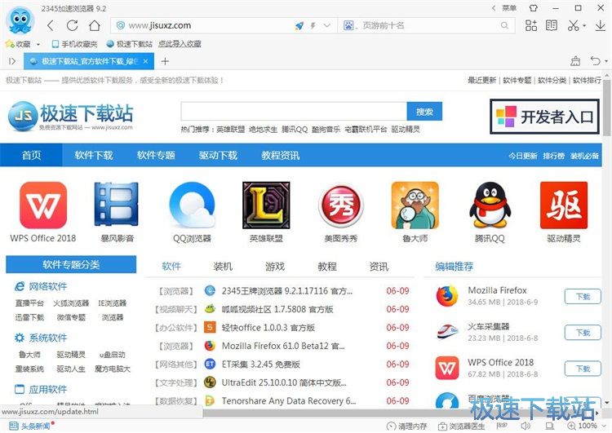Expand the address bar dropdown arrow
This screenshot has height=433, width=612.
[x=327, y=26]
